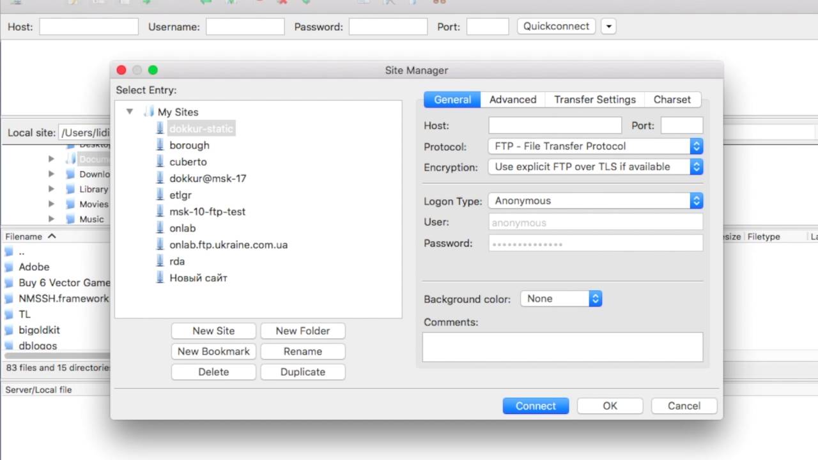
Task: Open the Logon Type dropdown
Action: (x=596, y=201)
